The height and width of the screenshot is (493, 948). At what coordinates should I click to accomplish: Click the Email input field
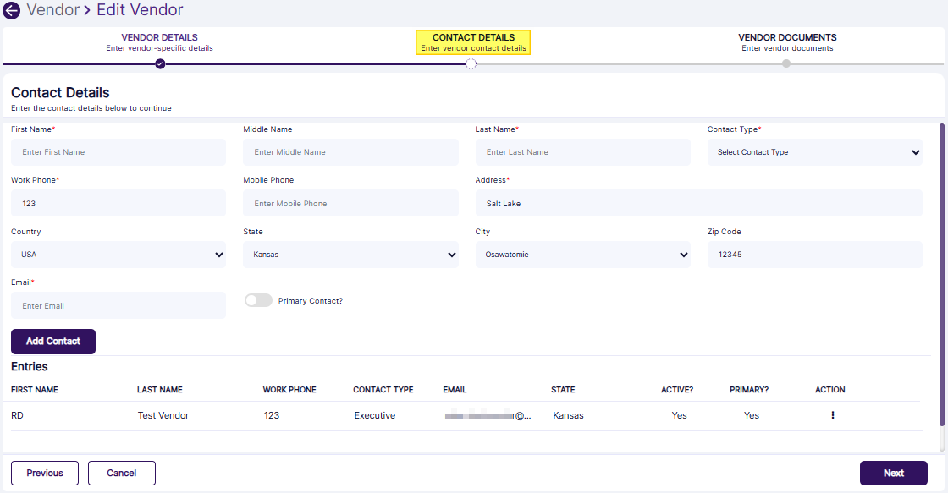pyautogui.click(x=118, y=306)
